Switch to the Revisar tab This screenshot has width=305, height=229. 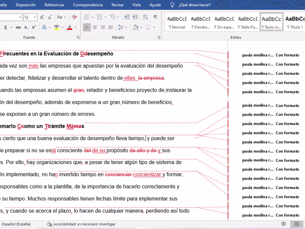coord(117,5)
